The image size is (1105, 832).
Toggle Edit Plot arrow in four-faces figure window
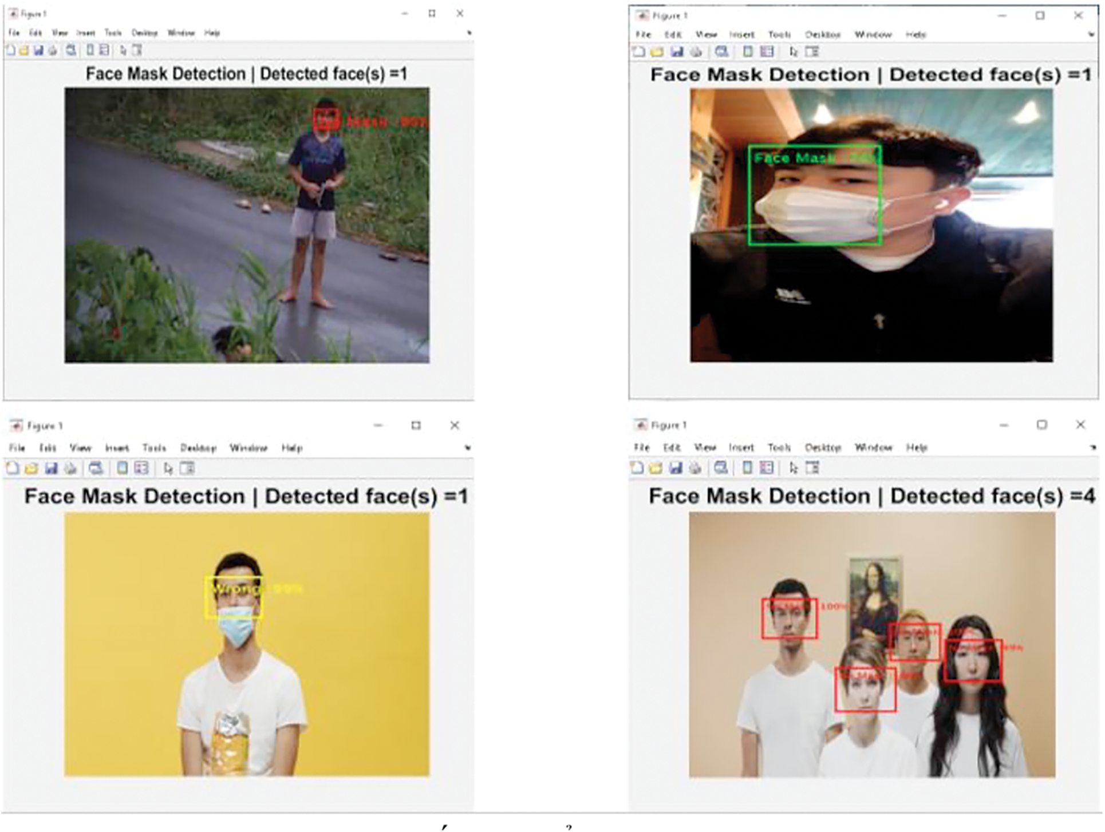(793, 468)
